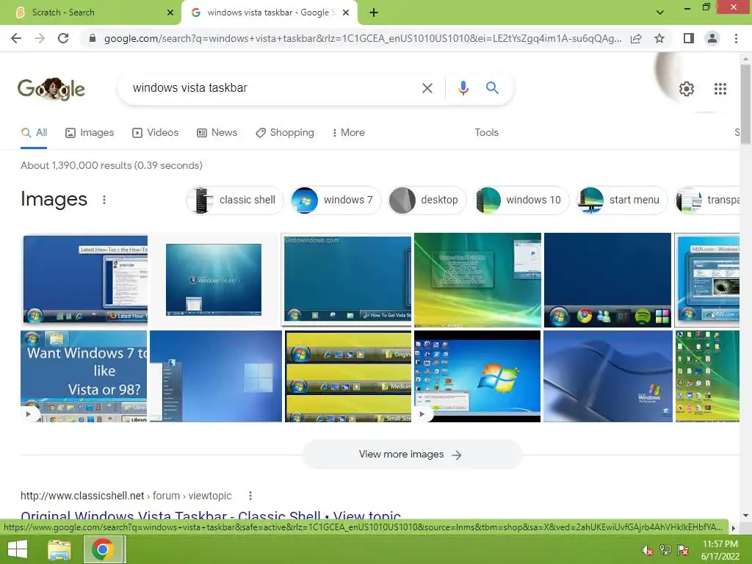752x564 pixels.
Task: Click Chrome icon in taskbar
Action: (103, 549)
